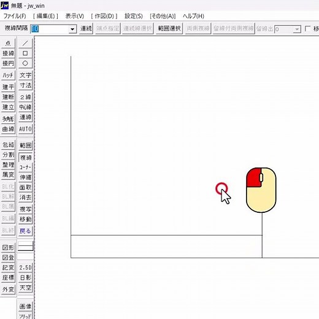This screenshot has height=319, width=319.
Task: Select the 面取 chamfer tool
Action: (x=25, y=188)
